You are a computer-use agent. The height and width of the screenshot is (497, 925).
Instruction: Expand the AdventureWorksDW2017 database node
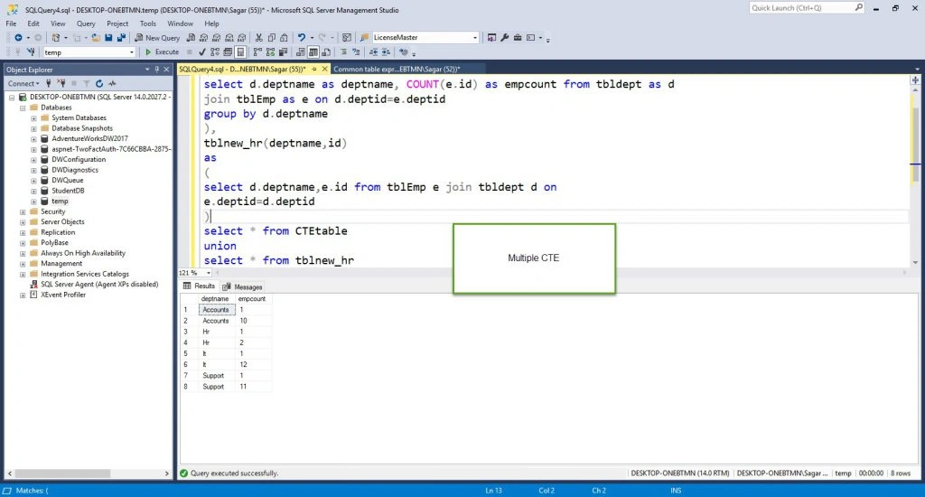point(33,139)
